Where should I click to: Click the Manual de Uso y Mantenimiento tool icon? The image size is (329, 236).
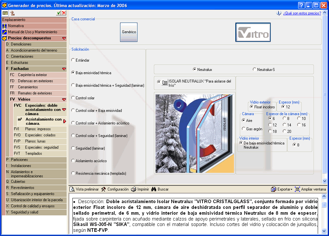[x=5, y=32]
